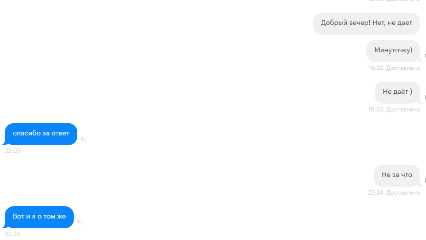Click 'Доставлено' status next to 16:32
Image resolution: width=426 pixels, height=240 pixels.
(403, 68)
